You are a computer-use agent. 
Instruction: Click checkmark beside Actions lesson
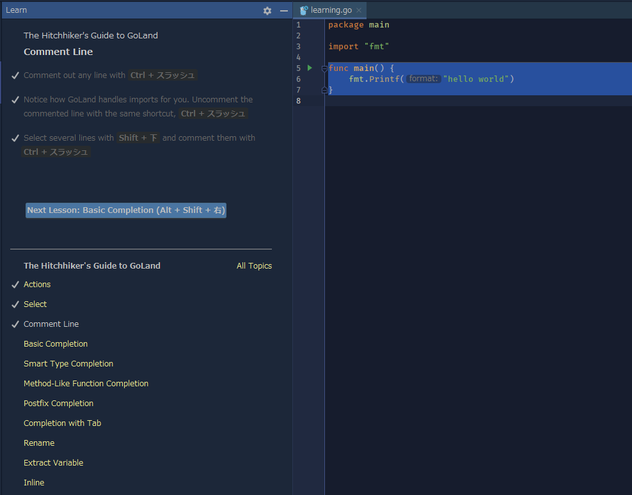click(15, 285)
